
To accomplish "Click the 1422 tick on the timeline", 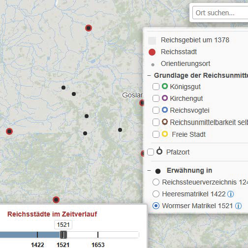I will [37, 235].
